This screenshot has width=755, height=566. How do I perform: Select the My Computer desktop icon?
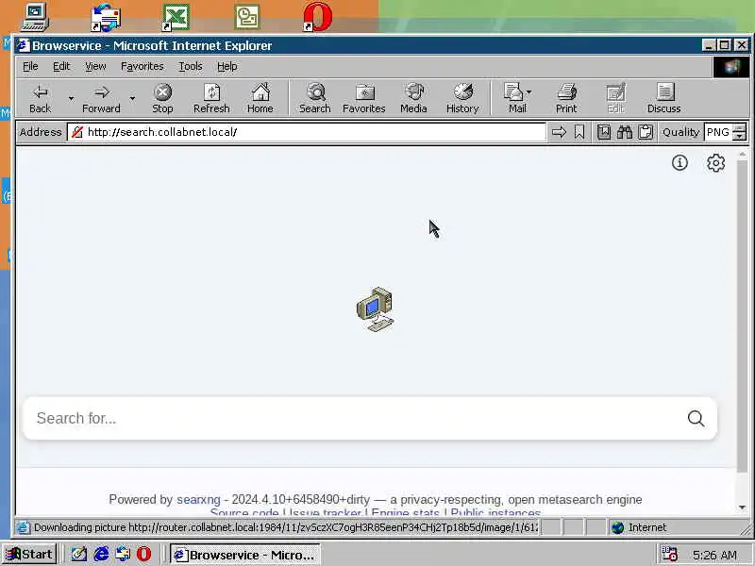[x=35, y=17]
